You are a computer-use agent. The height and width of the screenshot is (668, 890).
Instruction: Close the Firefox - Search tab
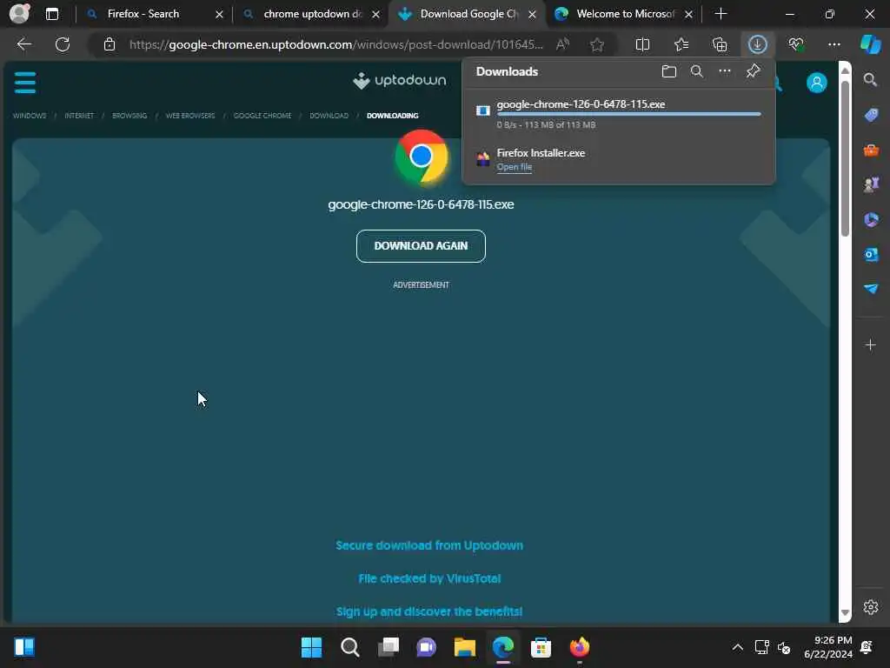click(219, 14)
